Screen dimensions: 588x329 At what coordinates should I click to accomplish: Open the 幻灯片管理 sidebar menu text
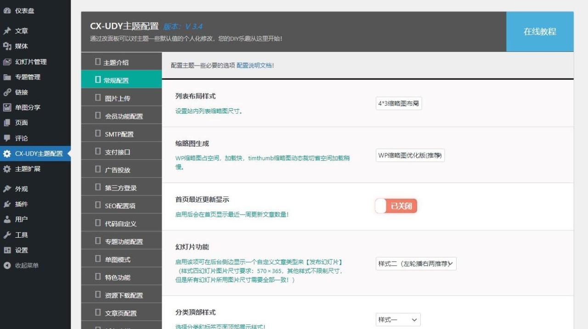pyautogui.click(x=31, y=61)
